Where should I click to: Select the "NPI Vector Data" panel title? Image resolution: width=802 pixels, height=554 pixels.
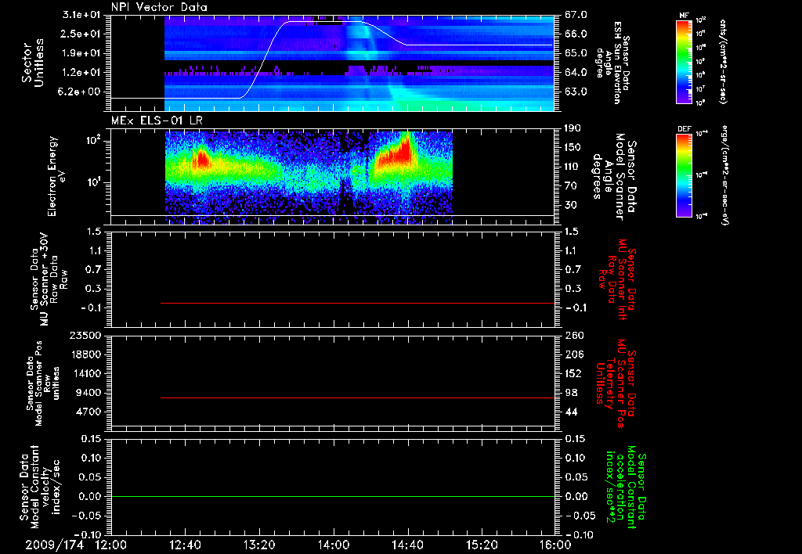click(160, 7)
